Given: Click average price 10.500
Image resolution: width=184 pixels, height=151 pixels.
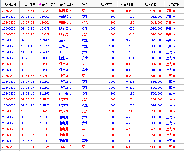Looking at the screenshot, I should tap(129, 11).
